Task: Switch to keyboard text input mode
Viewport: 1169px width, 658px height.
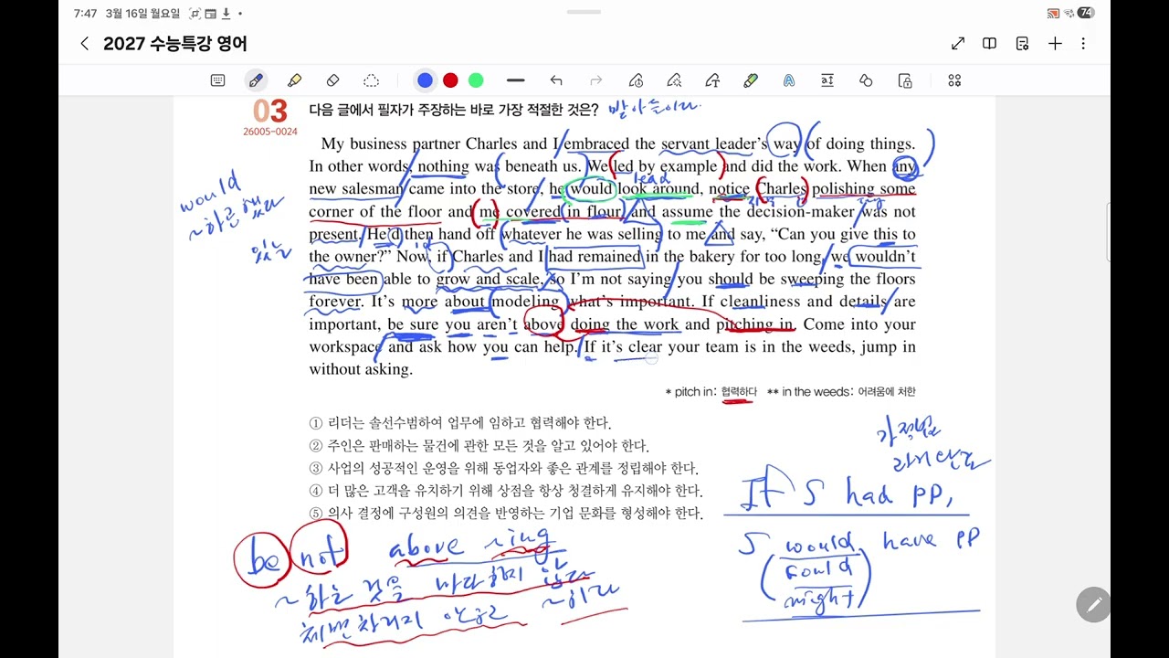Action: click(x=217, y=80)
